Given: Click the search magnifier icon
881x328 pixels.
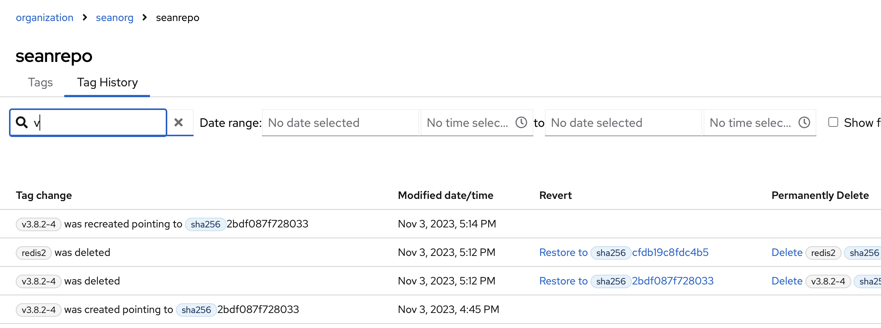Looking at the screenshot, I should tap(22, 122).
